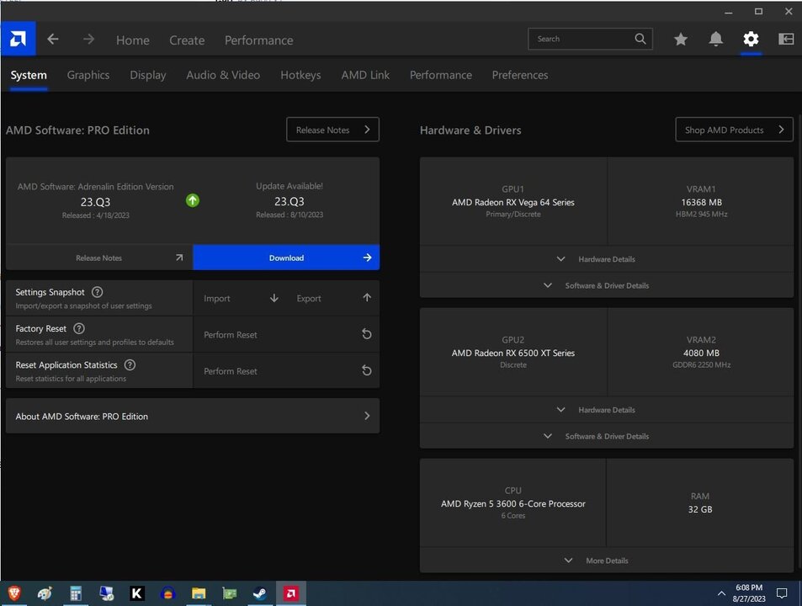Download the 23.Q3 update
The height and width of the screenshot is (606, 802).
click(x=286, y=258)
